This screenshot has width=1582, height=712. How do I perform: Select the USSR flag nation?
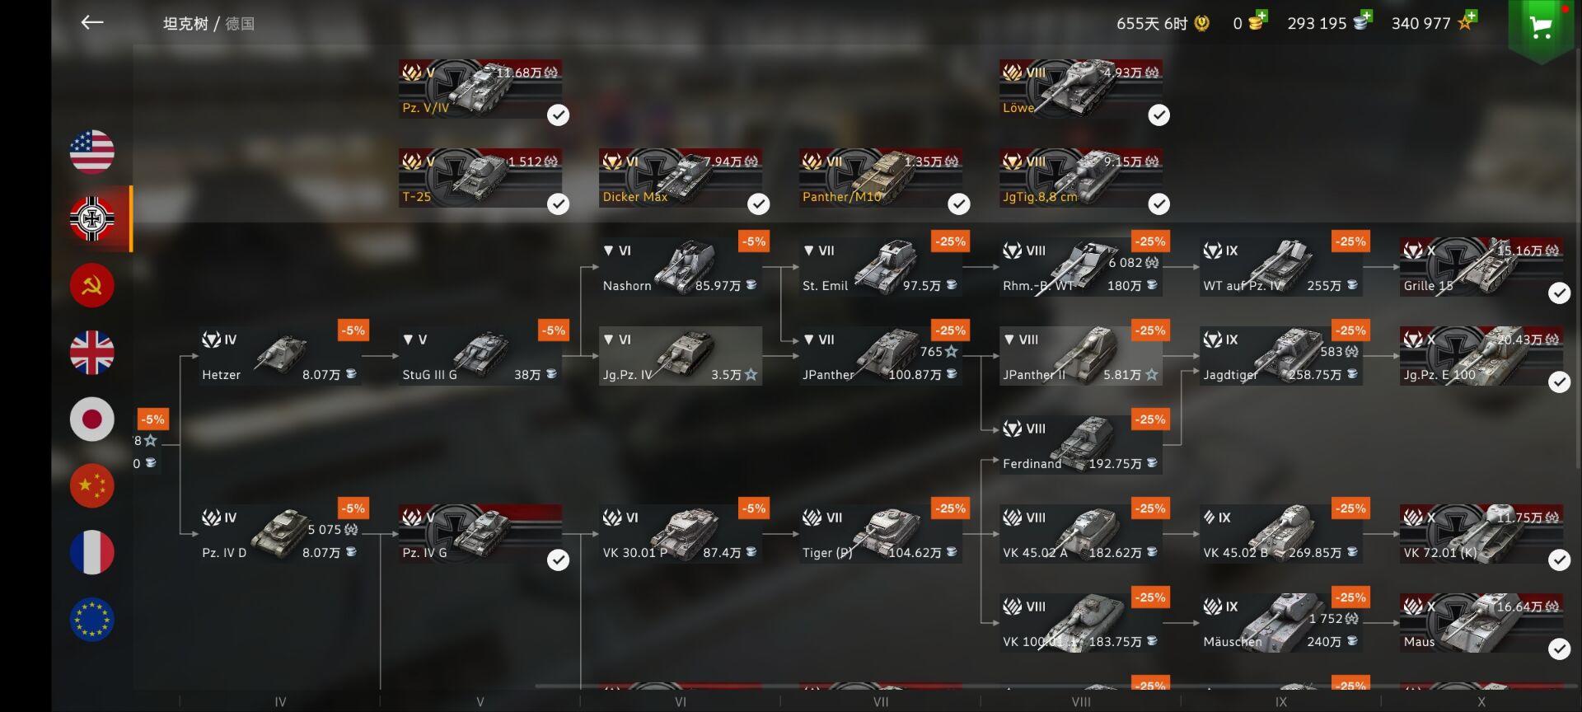[92, 285]
